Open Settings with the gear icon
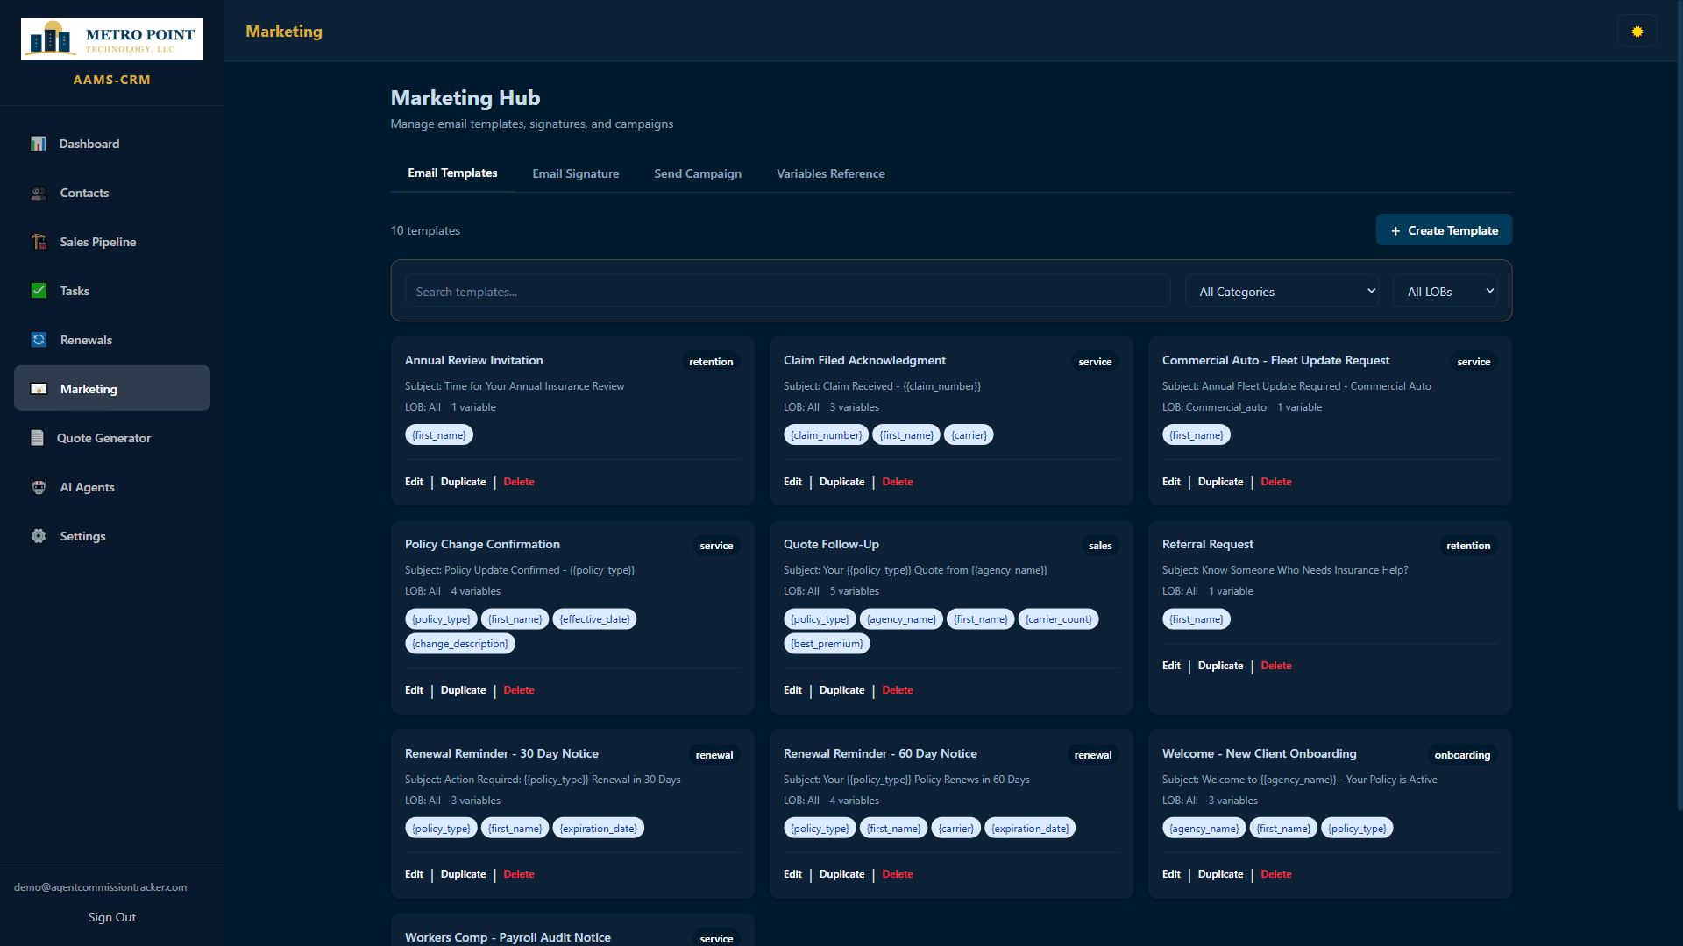The width and height of the screenshot is (1683, 946). pyautogui.click(x=39, y=535)
